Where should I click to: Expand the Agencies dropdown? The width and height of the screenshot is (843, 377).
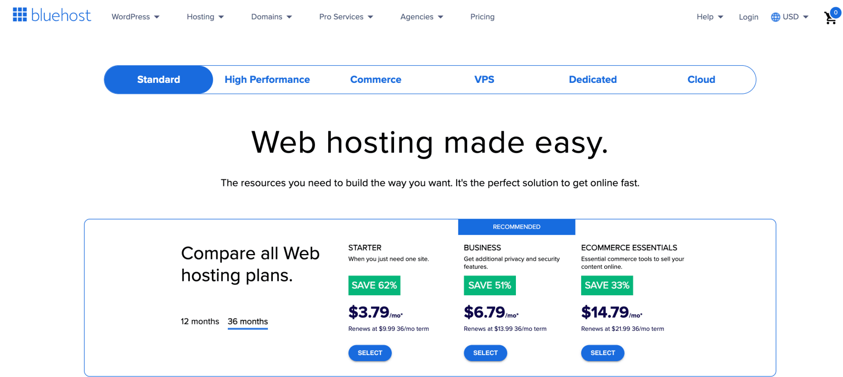(421, 17)
